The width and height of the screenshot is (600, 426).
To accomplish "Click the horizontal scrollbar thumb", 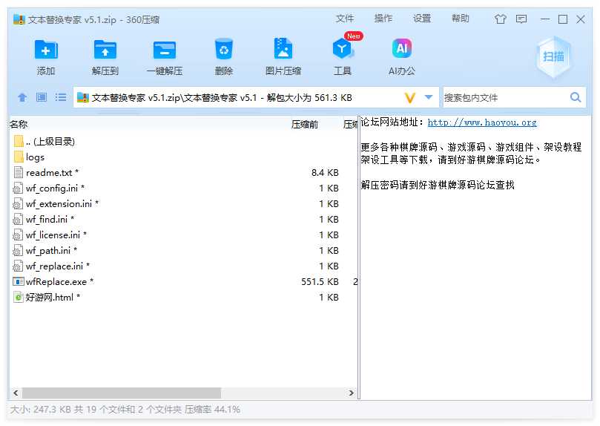I will coord(122,393).
